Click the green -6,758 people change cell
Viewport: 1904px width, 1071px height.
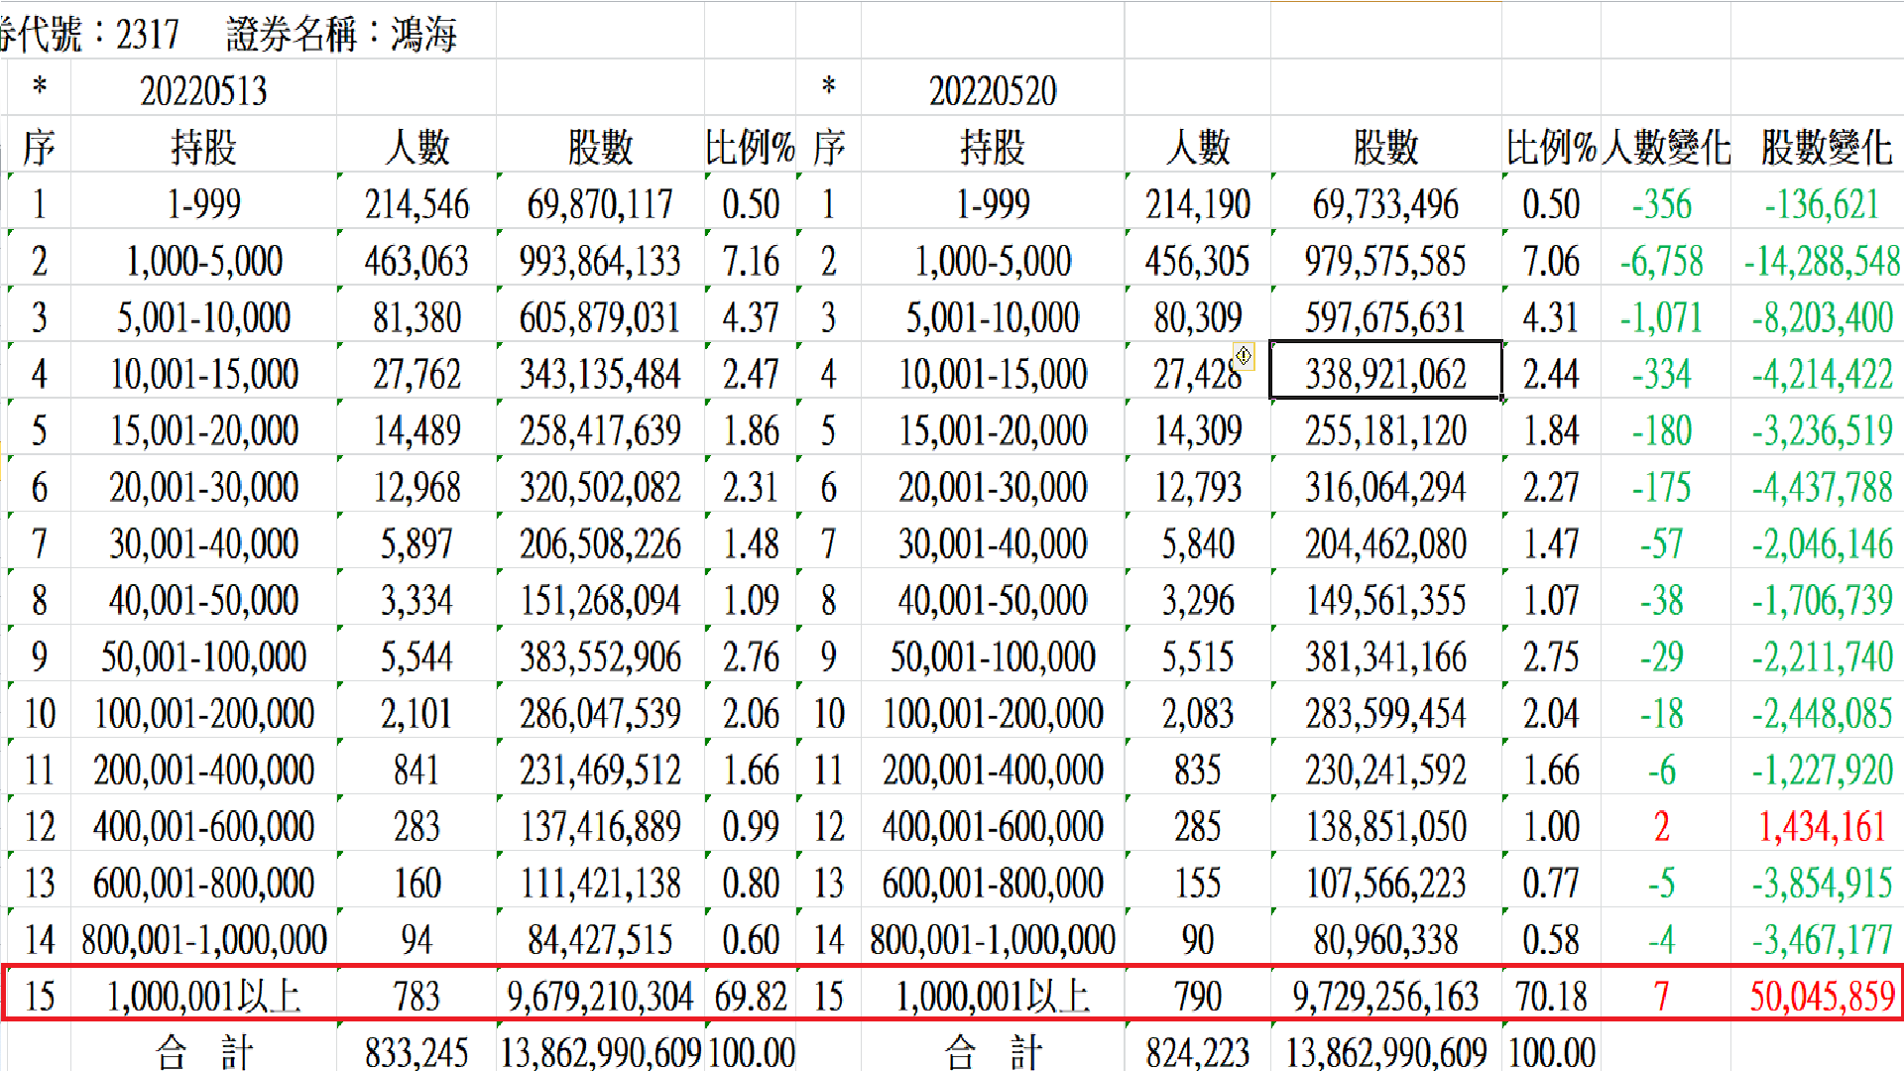click(1661, 261)
